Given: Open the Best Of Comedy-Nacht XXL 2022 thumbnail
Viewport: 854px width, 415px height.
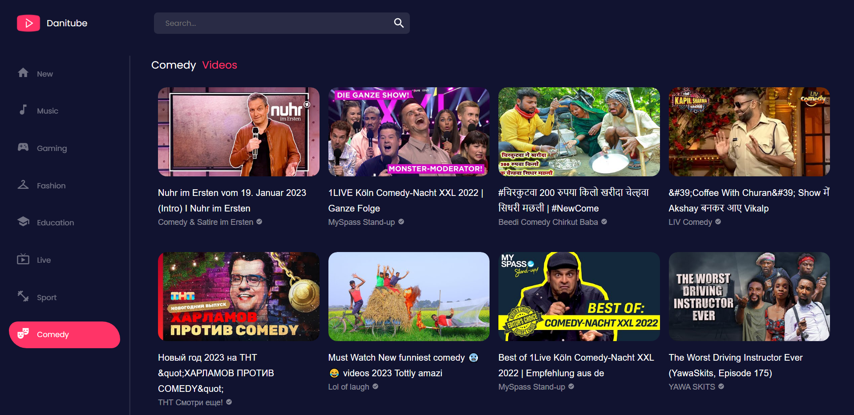Looking at the screenshot, I should click(579, 297).
